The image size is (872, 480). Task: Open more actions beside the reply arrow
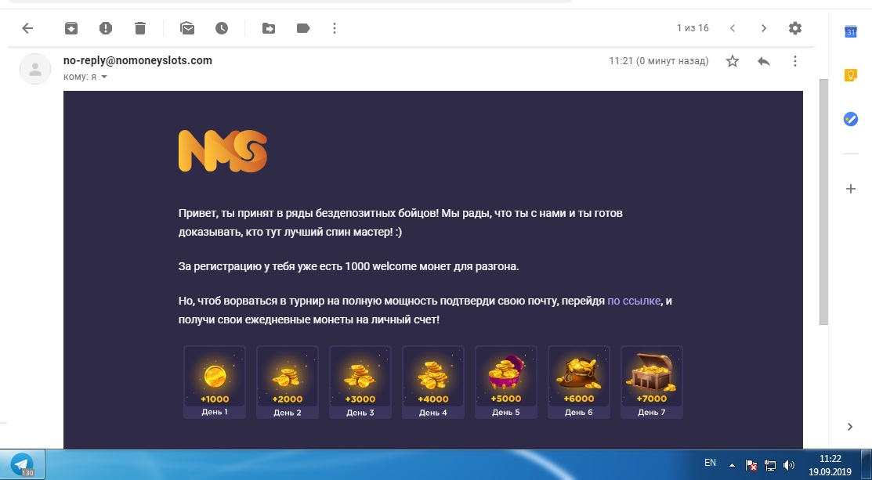pos(794,61)
